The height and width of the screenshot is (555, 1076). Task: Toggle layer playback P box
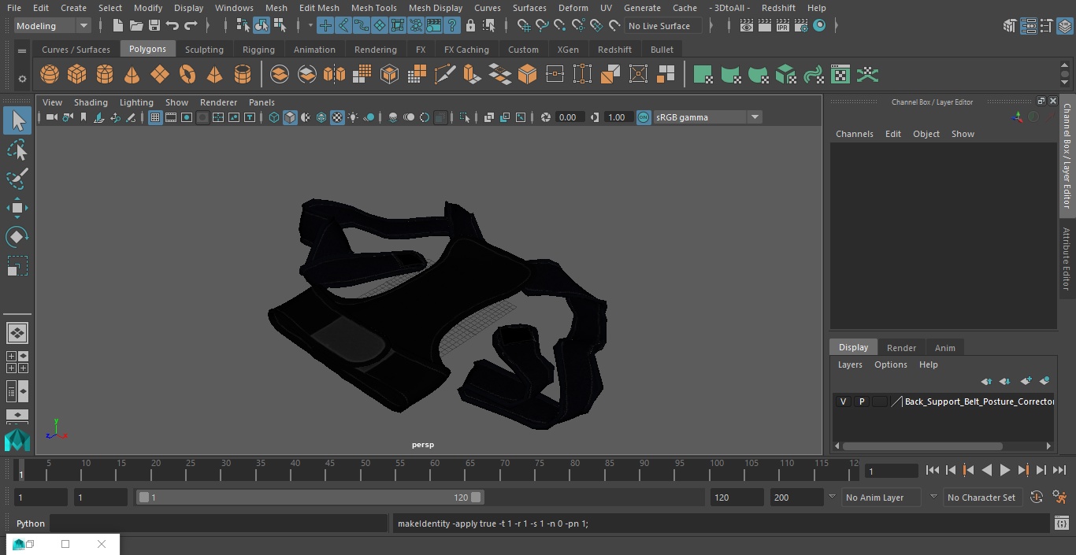(x=862, y=401)
